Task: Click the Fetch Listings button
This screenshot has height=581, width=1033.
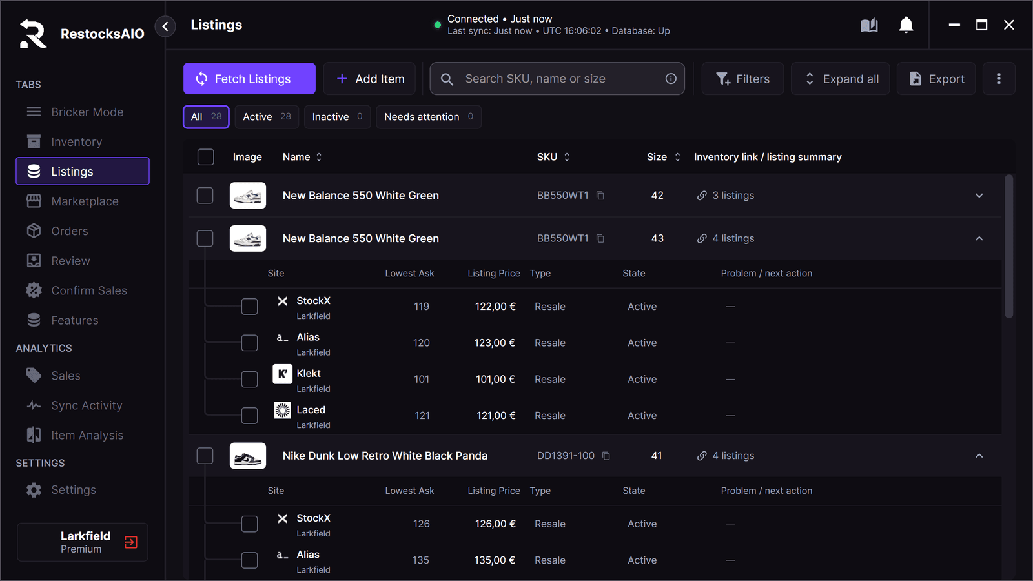Action: coord(249,79)
